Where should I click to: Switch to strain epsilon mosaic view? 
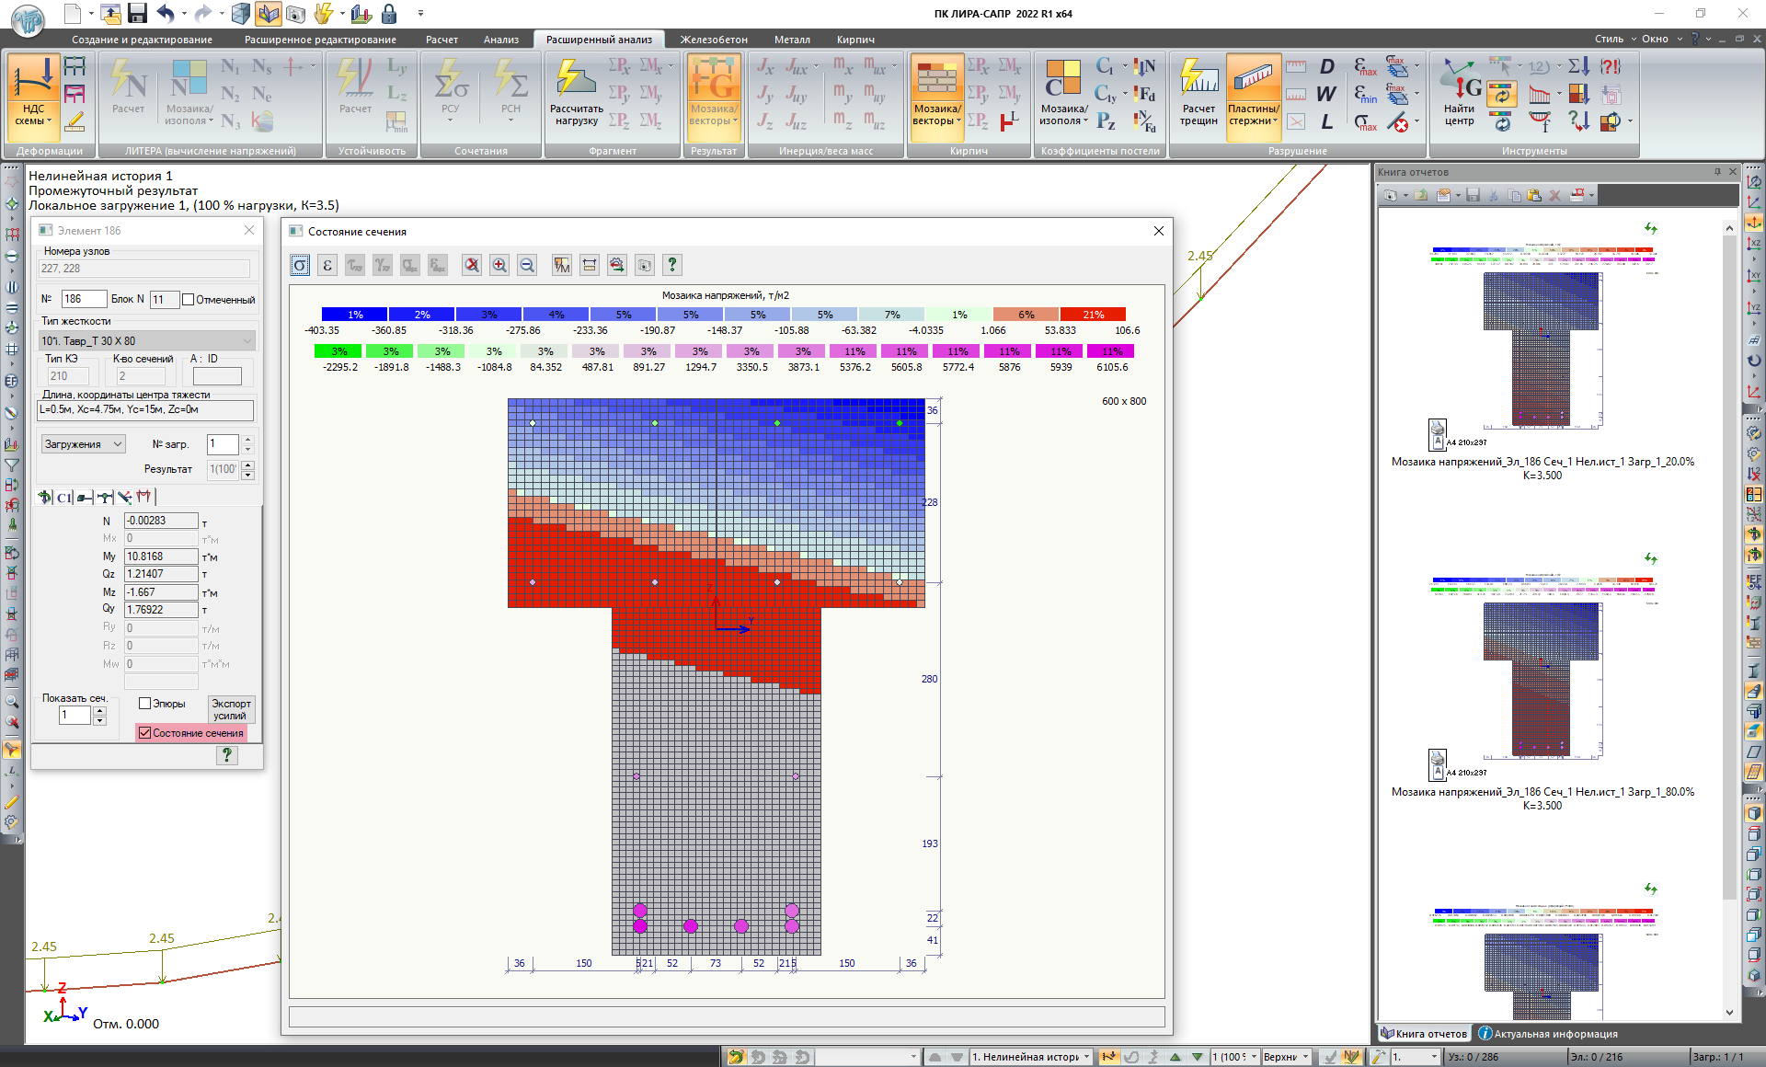(x=327, y=266)
